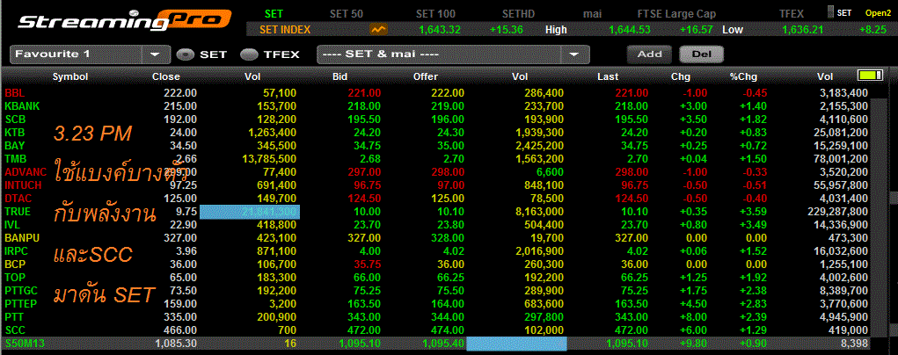Screen dimensions: 898x355
Task: Click PTT's last price 343.00
Action: coord(631,316)
